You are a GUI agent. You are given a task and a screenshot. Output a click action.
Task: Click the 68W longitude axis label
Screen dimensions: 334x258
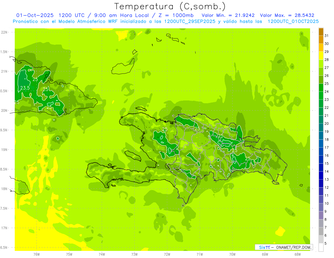297,254
